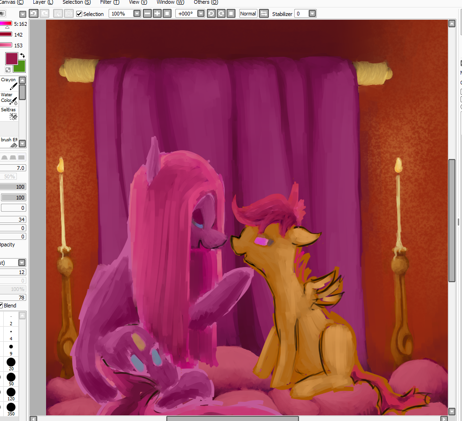
Task: Undo the last action with the toolbar undo icon
Action: [33, 14]
